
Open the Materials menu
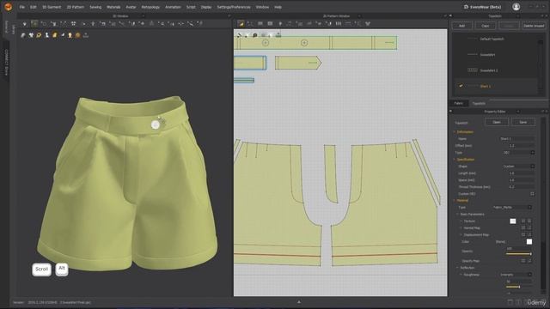click(x=113, y=7)
